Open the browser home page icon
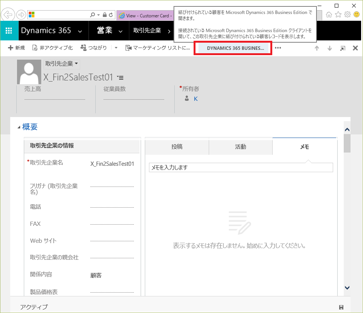 point(329,15)
